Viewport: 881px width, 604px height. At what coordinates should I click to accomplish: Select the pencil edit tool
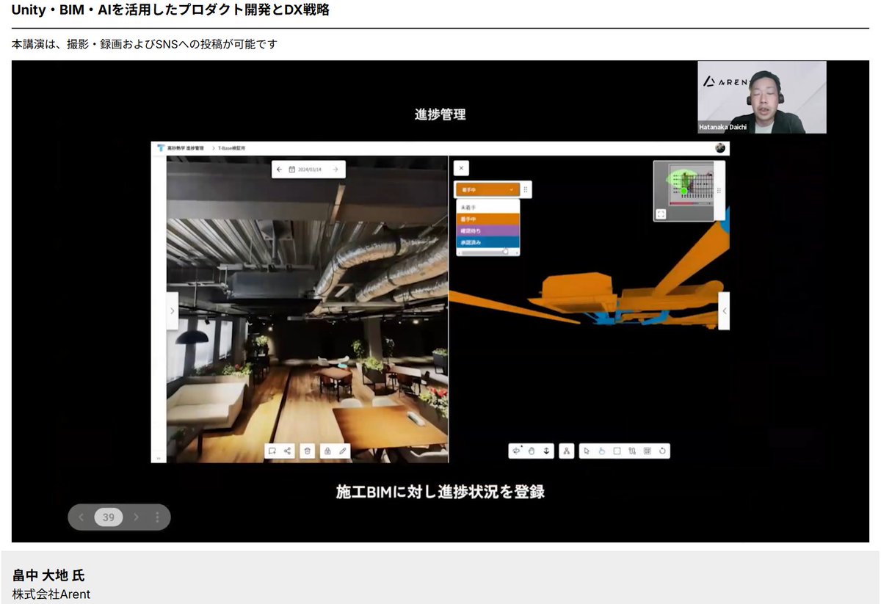pyautogui.click(x=341, y=451)
